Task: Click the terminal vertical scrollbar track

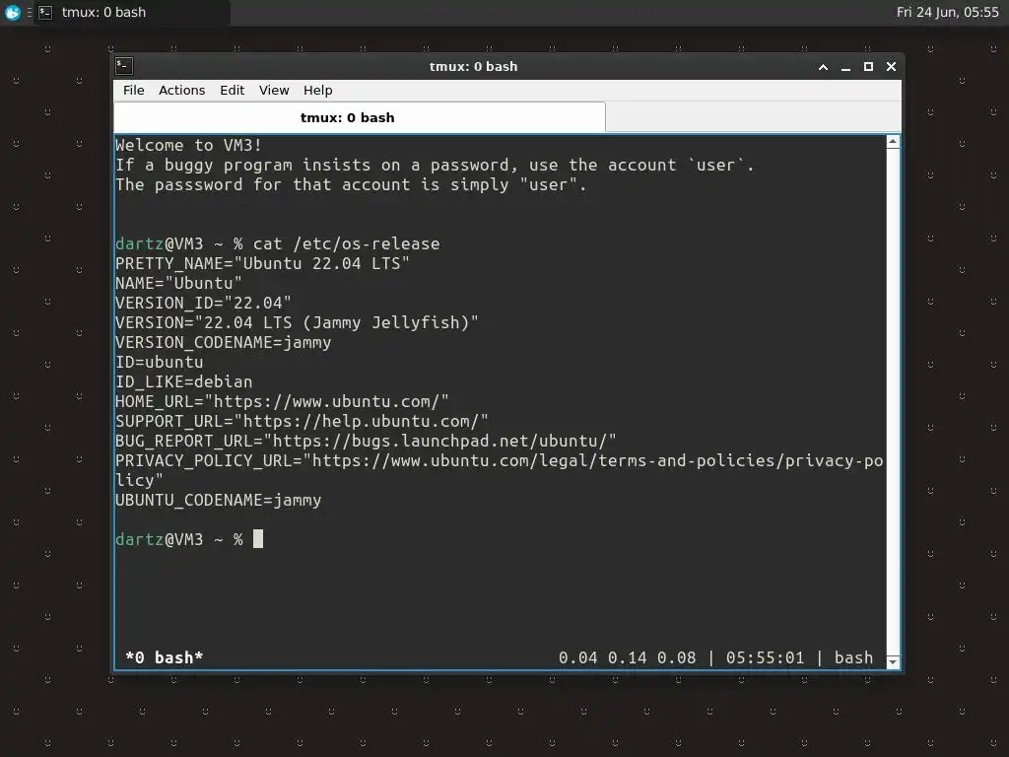Action: (893, 402)
